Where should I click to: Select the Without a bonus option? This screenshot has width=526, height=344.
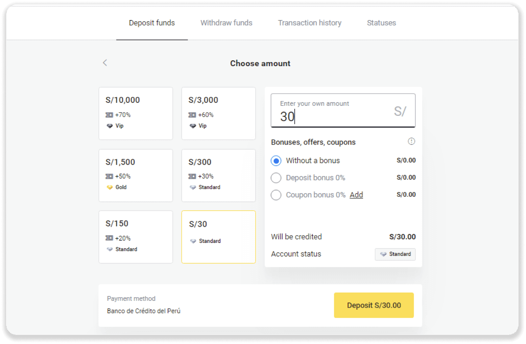(x=276, y=161)
